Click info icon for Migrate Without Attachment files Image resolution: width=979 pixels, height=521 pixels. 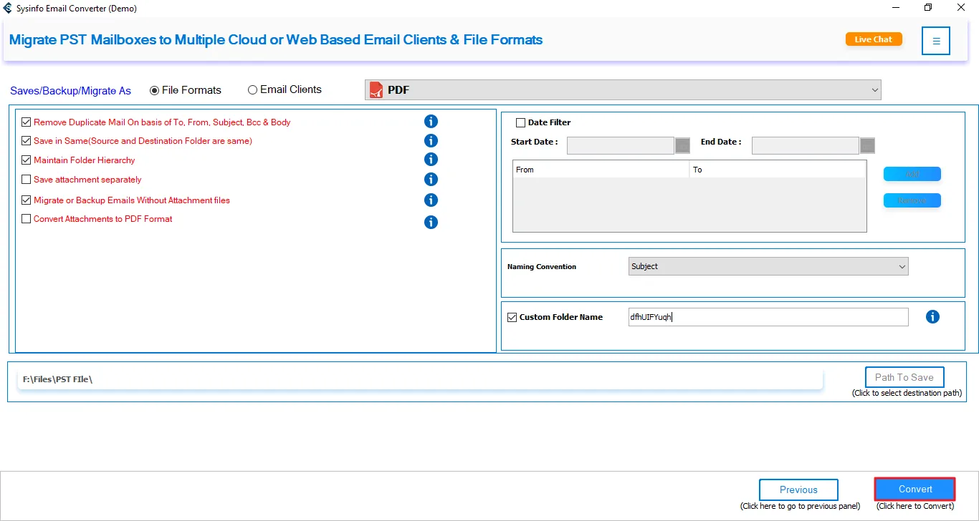[x=431, y=200]
